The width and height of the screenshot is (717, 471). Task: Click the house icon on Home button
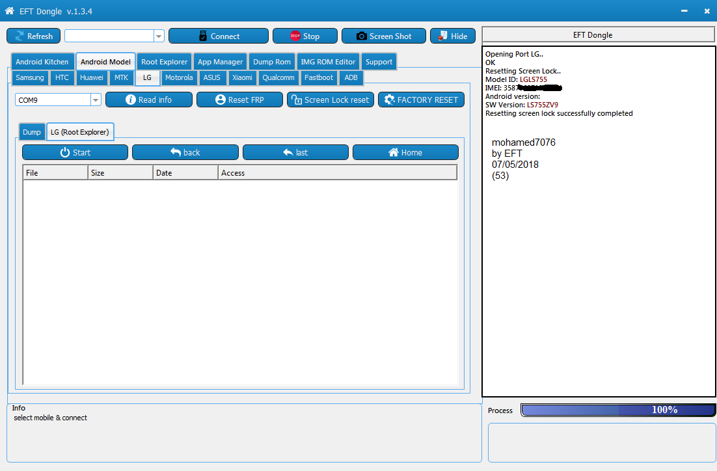(x=394, y=152)
